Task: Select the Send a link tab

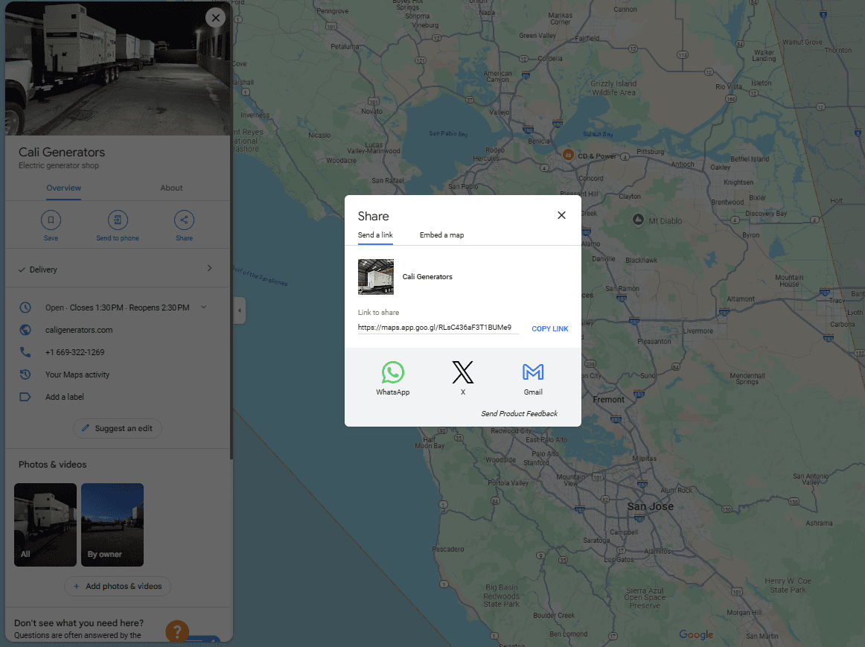Action: point(375,235)
